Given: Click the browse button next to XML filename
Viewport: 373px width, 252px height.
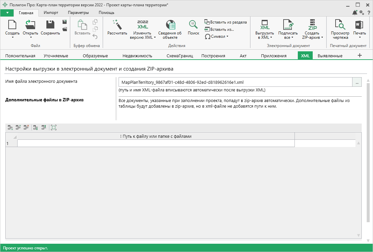Looking at the screenshot, I should point(357,82).
